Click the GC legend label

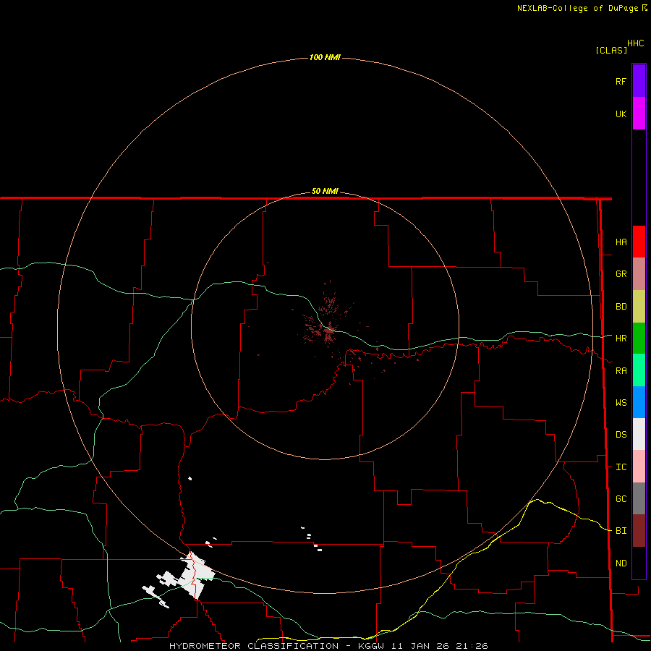click(621, 498)
